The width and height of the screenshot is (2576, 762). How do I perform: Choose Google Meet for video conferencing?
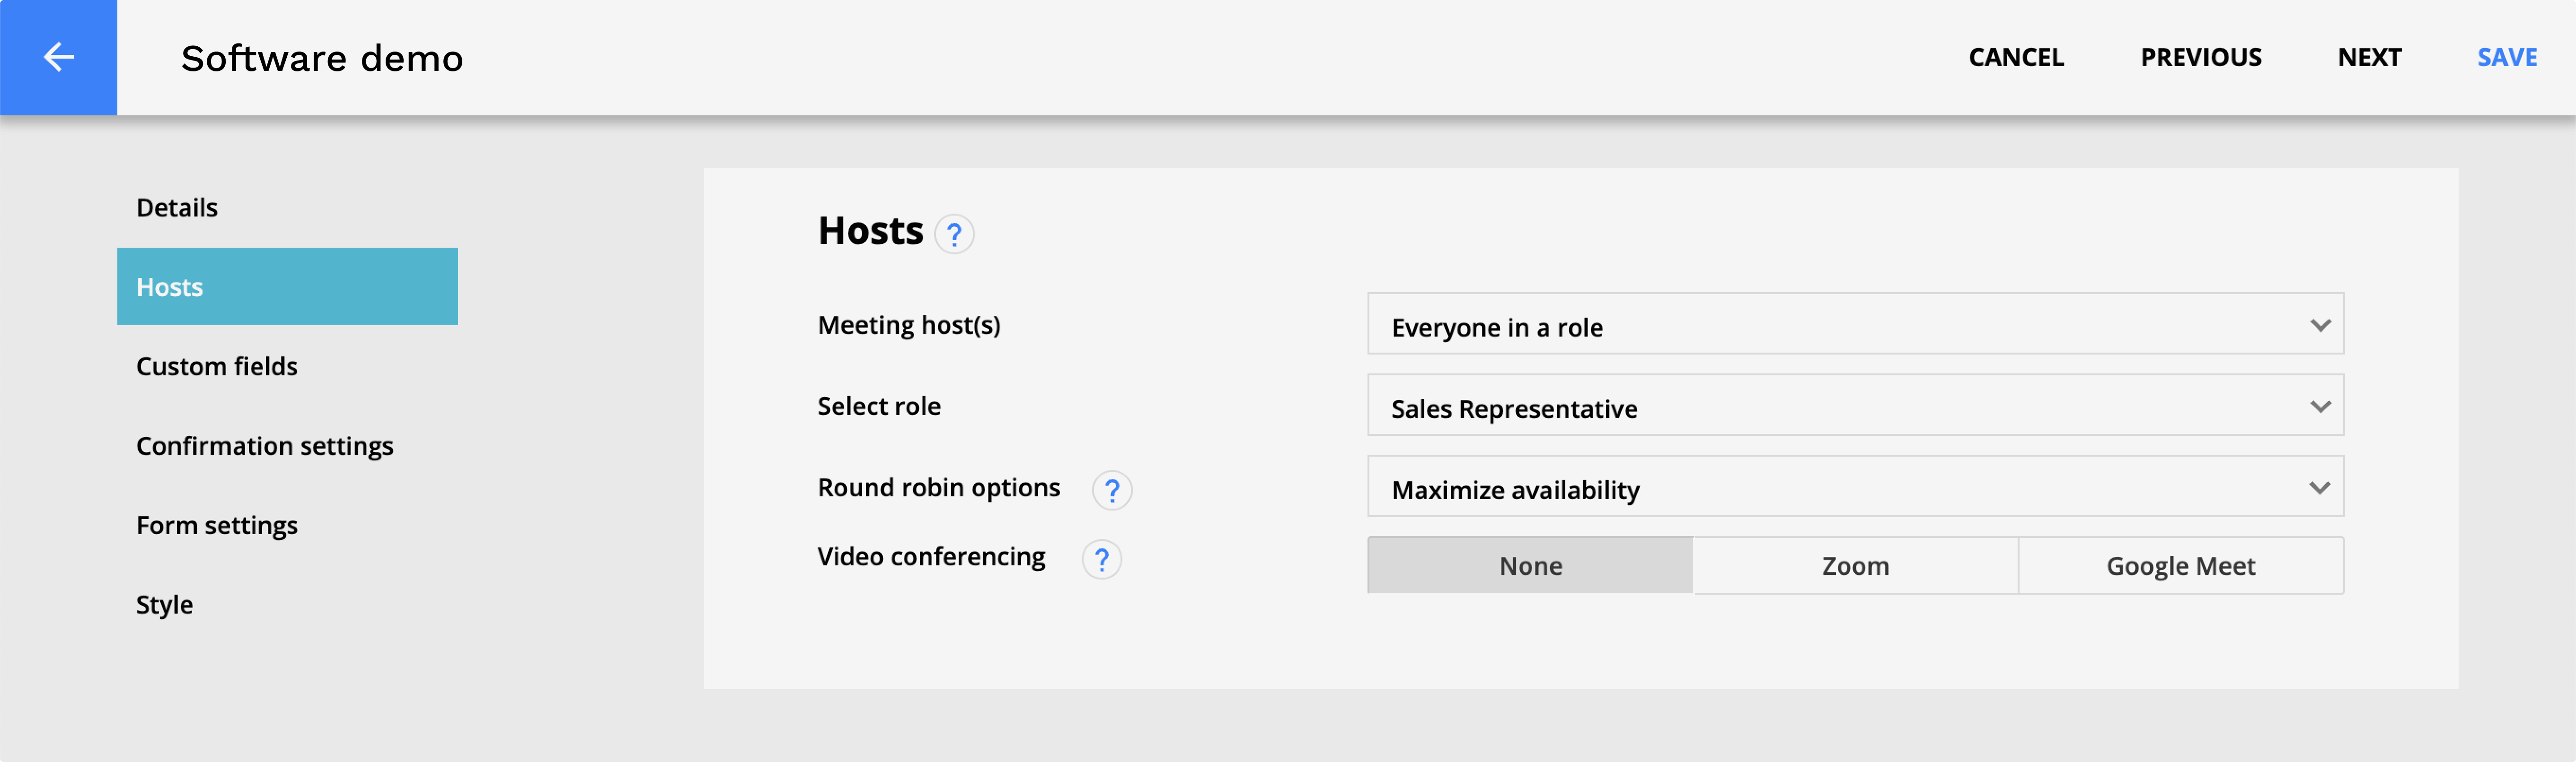coord(2180,565)
